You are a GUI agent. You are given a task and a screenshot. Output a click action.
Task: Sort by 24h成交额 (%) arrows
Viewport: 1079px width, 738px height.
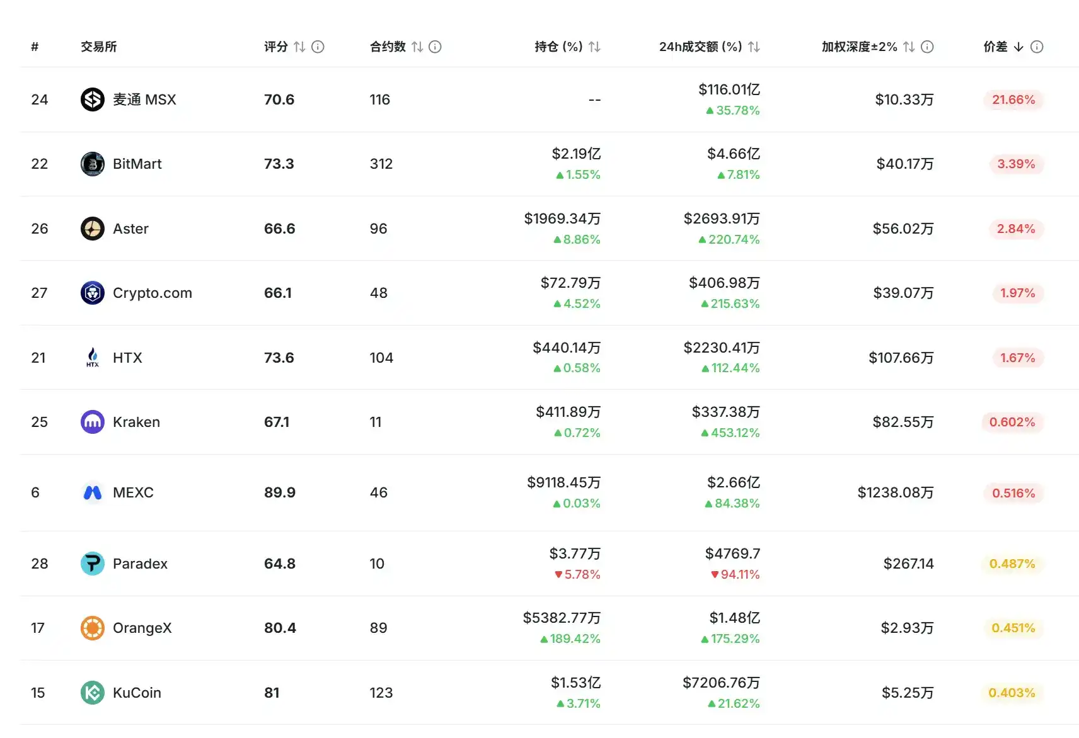pos(754,47)
